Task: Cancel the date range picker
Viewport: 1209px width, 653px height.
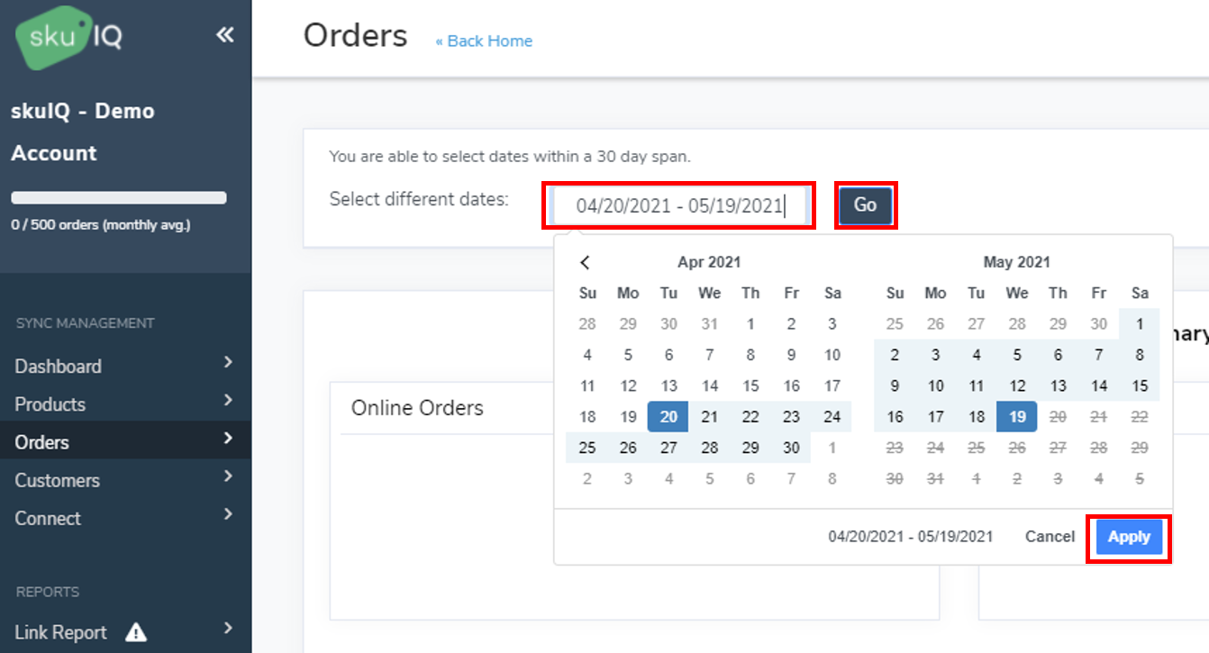Action: click(x=1050, y=537)
